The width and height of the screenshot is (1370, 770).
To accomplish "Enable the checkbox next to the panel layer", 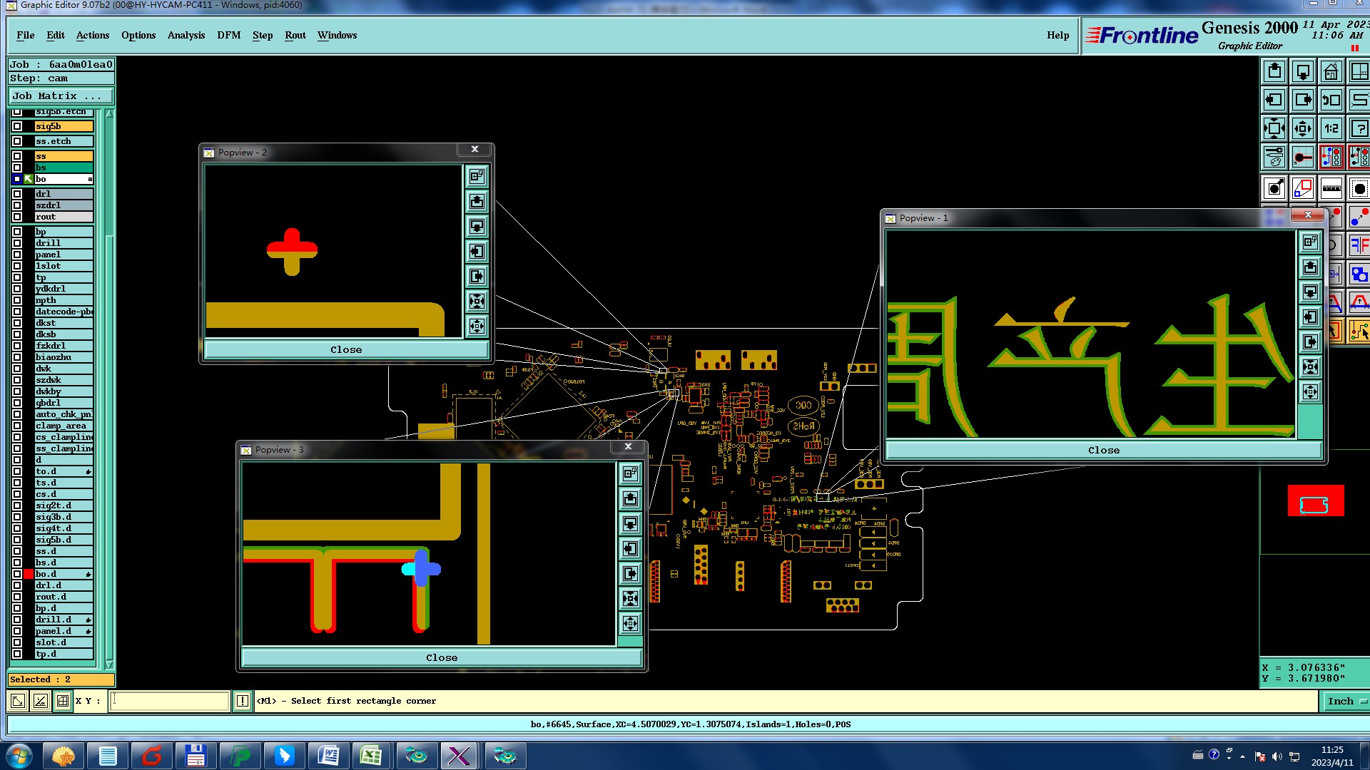I will [17, 255].
